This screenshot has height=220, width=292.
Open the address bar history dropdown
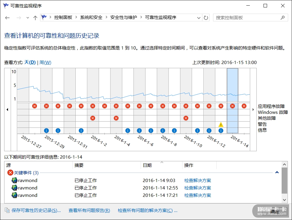click(x=199, y=18)
